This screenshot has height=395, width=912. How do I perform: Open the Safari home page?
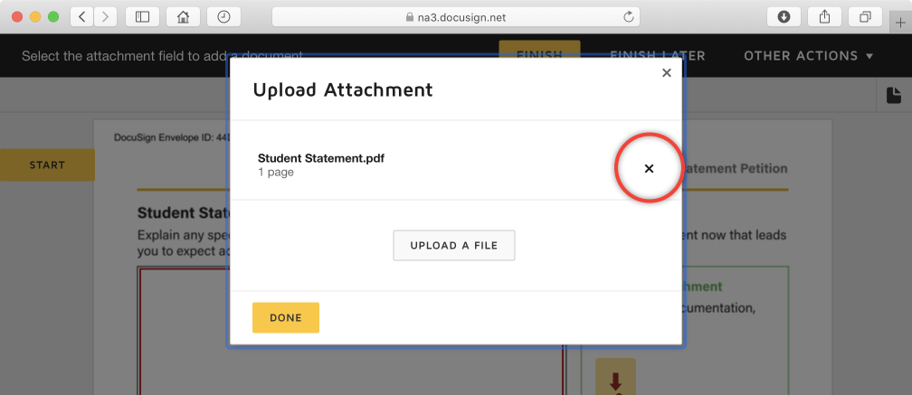(x=183, y=17)
